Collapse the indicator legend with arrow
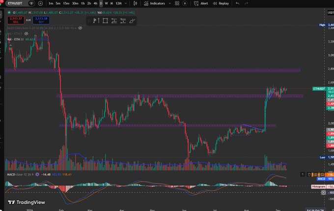The width and height of the screenshot is (334, 211). click(10, 45)
